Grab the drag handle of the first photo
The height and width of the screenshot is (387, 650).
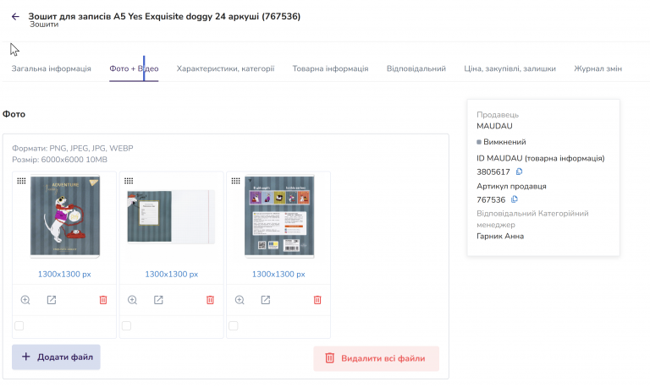[21, 181]
